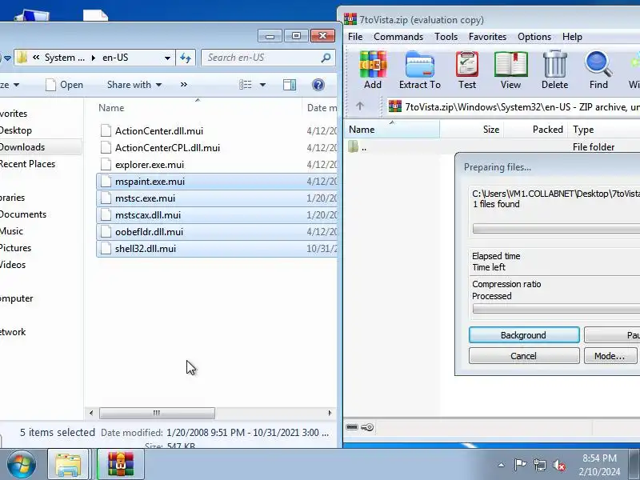Open the Options menu
This screenshot has width=640, height=480.
(534, 37)
